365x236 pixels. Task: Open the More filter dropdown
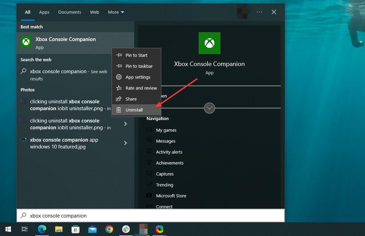click(116, 12)
